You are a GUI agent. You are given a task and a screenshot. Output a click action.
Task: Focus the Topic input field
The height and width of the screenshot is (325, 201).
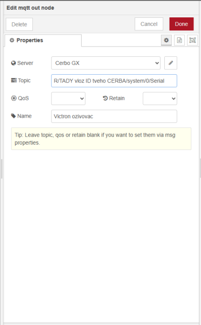pyautogui.click(x=114, y=81)
